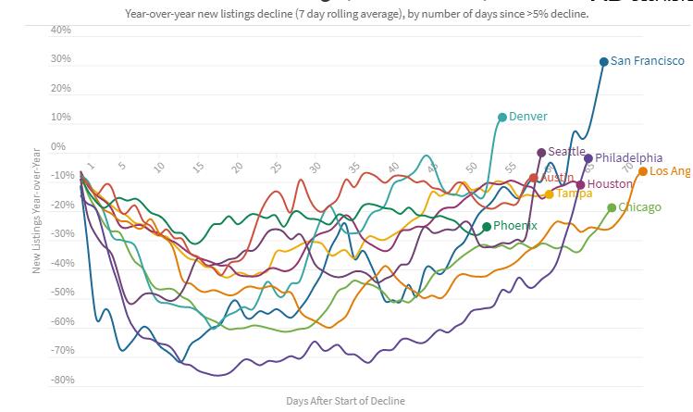Screen dimensions: 693x412
Task: Select the Denver series label
Action: pyautogui.click(x=528, y=117)
